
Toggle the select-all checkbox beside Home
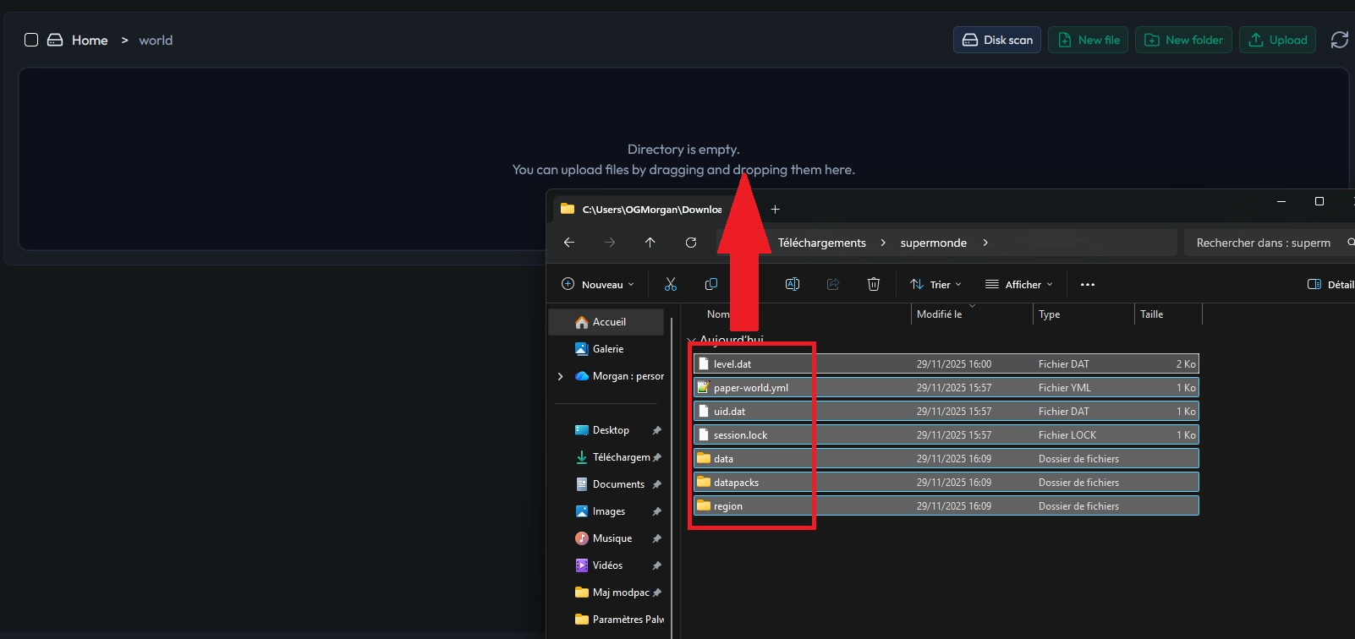point(31,40)
